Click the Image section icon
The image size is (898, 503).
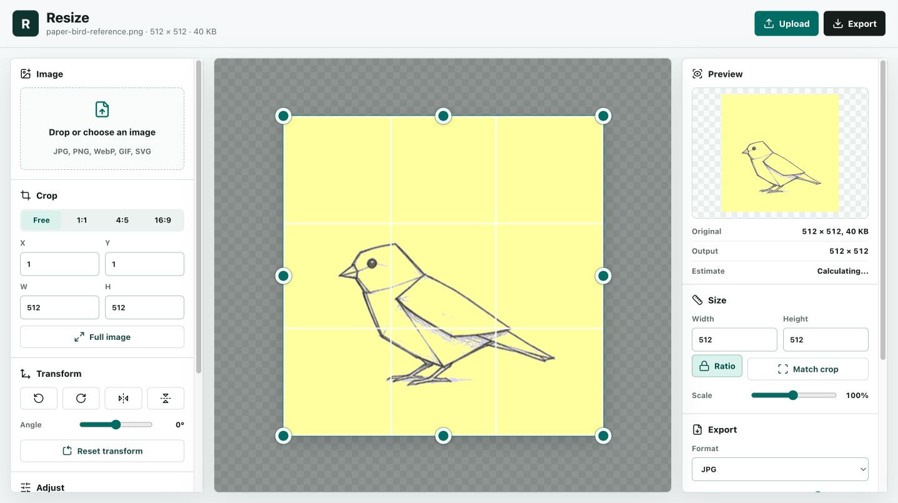click(26, 74)
